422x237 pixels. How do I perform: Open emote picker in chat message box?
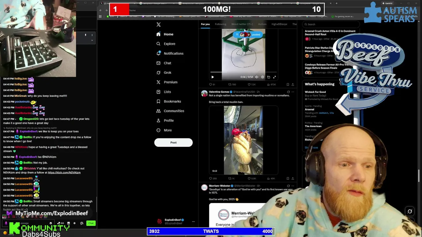50,223
